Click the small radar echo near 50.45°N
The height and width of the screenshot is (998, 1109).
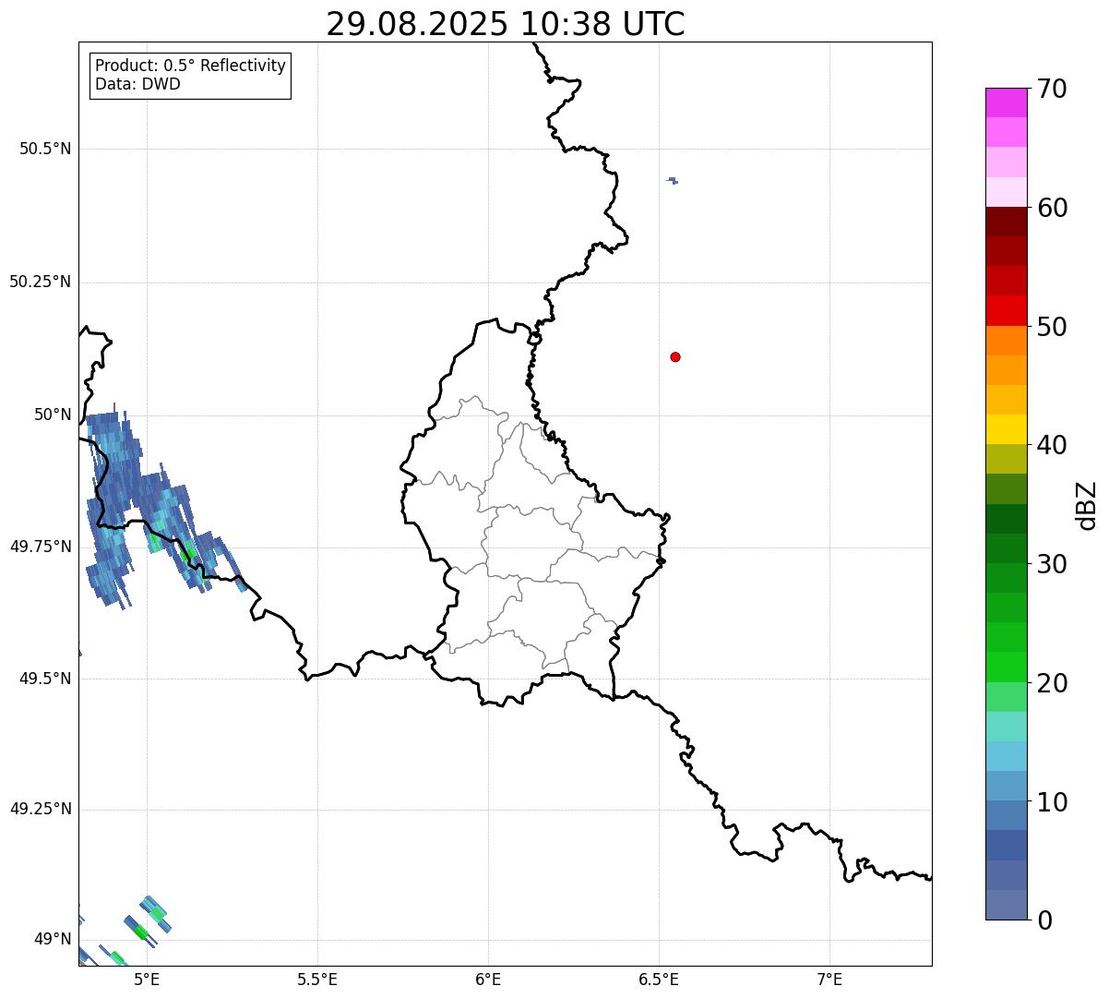pyautogui.click(x=673, y=180)
